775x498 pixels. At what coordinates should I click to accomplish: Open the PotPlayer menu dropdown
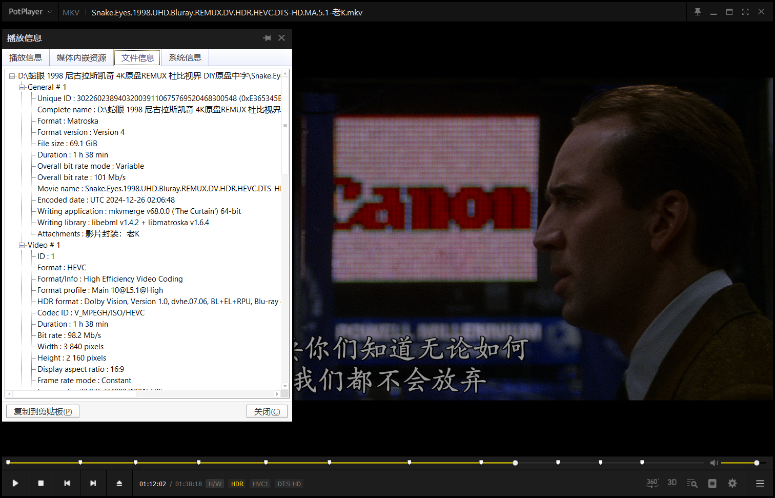[x=30, y=12]
